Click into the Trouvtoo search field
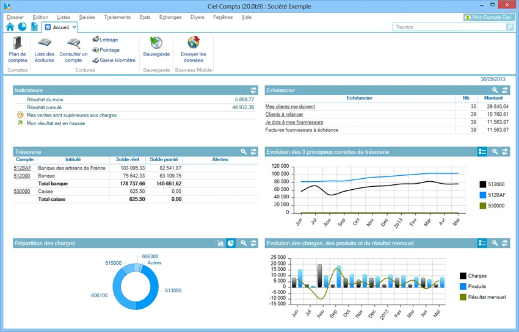519x332 pixels. tap(449, 27)
